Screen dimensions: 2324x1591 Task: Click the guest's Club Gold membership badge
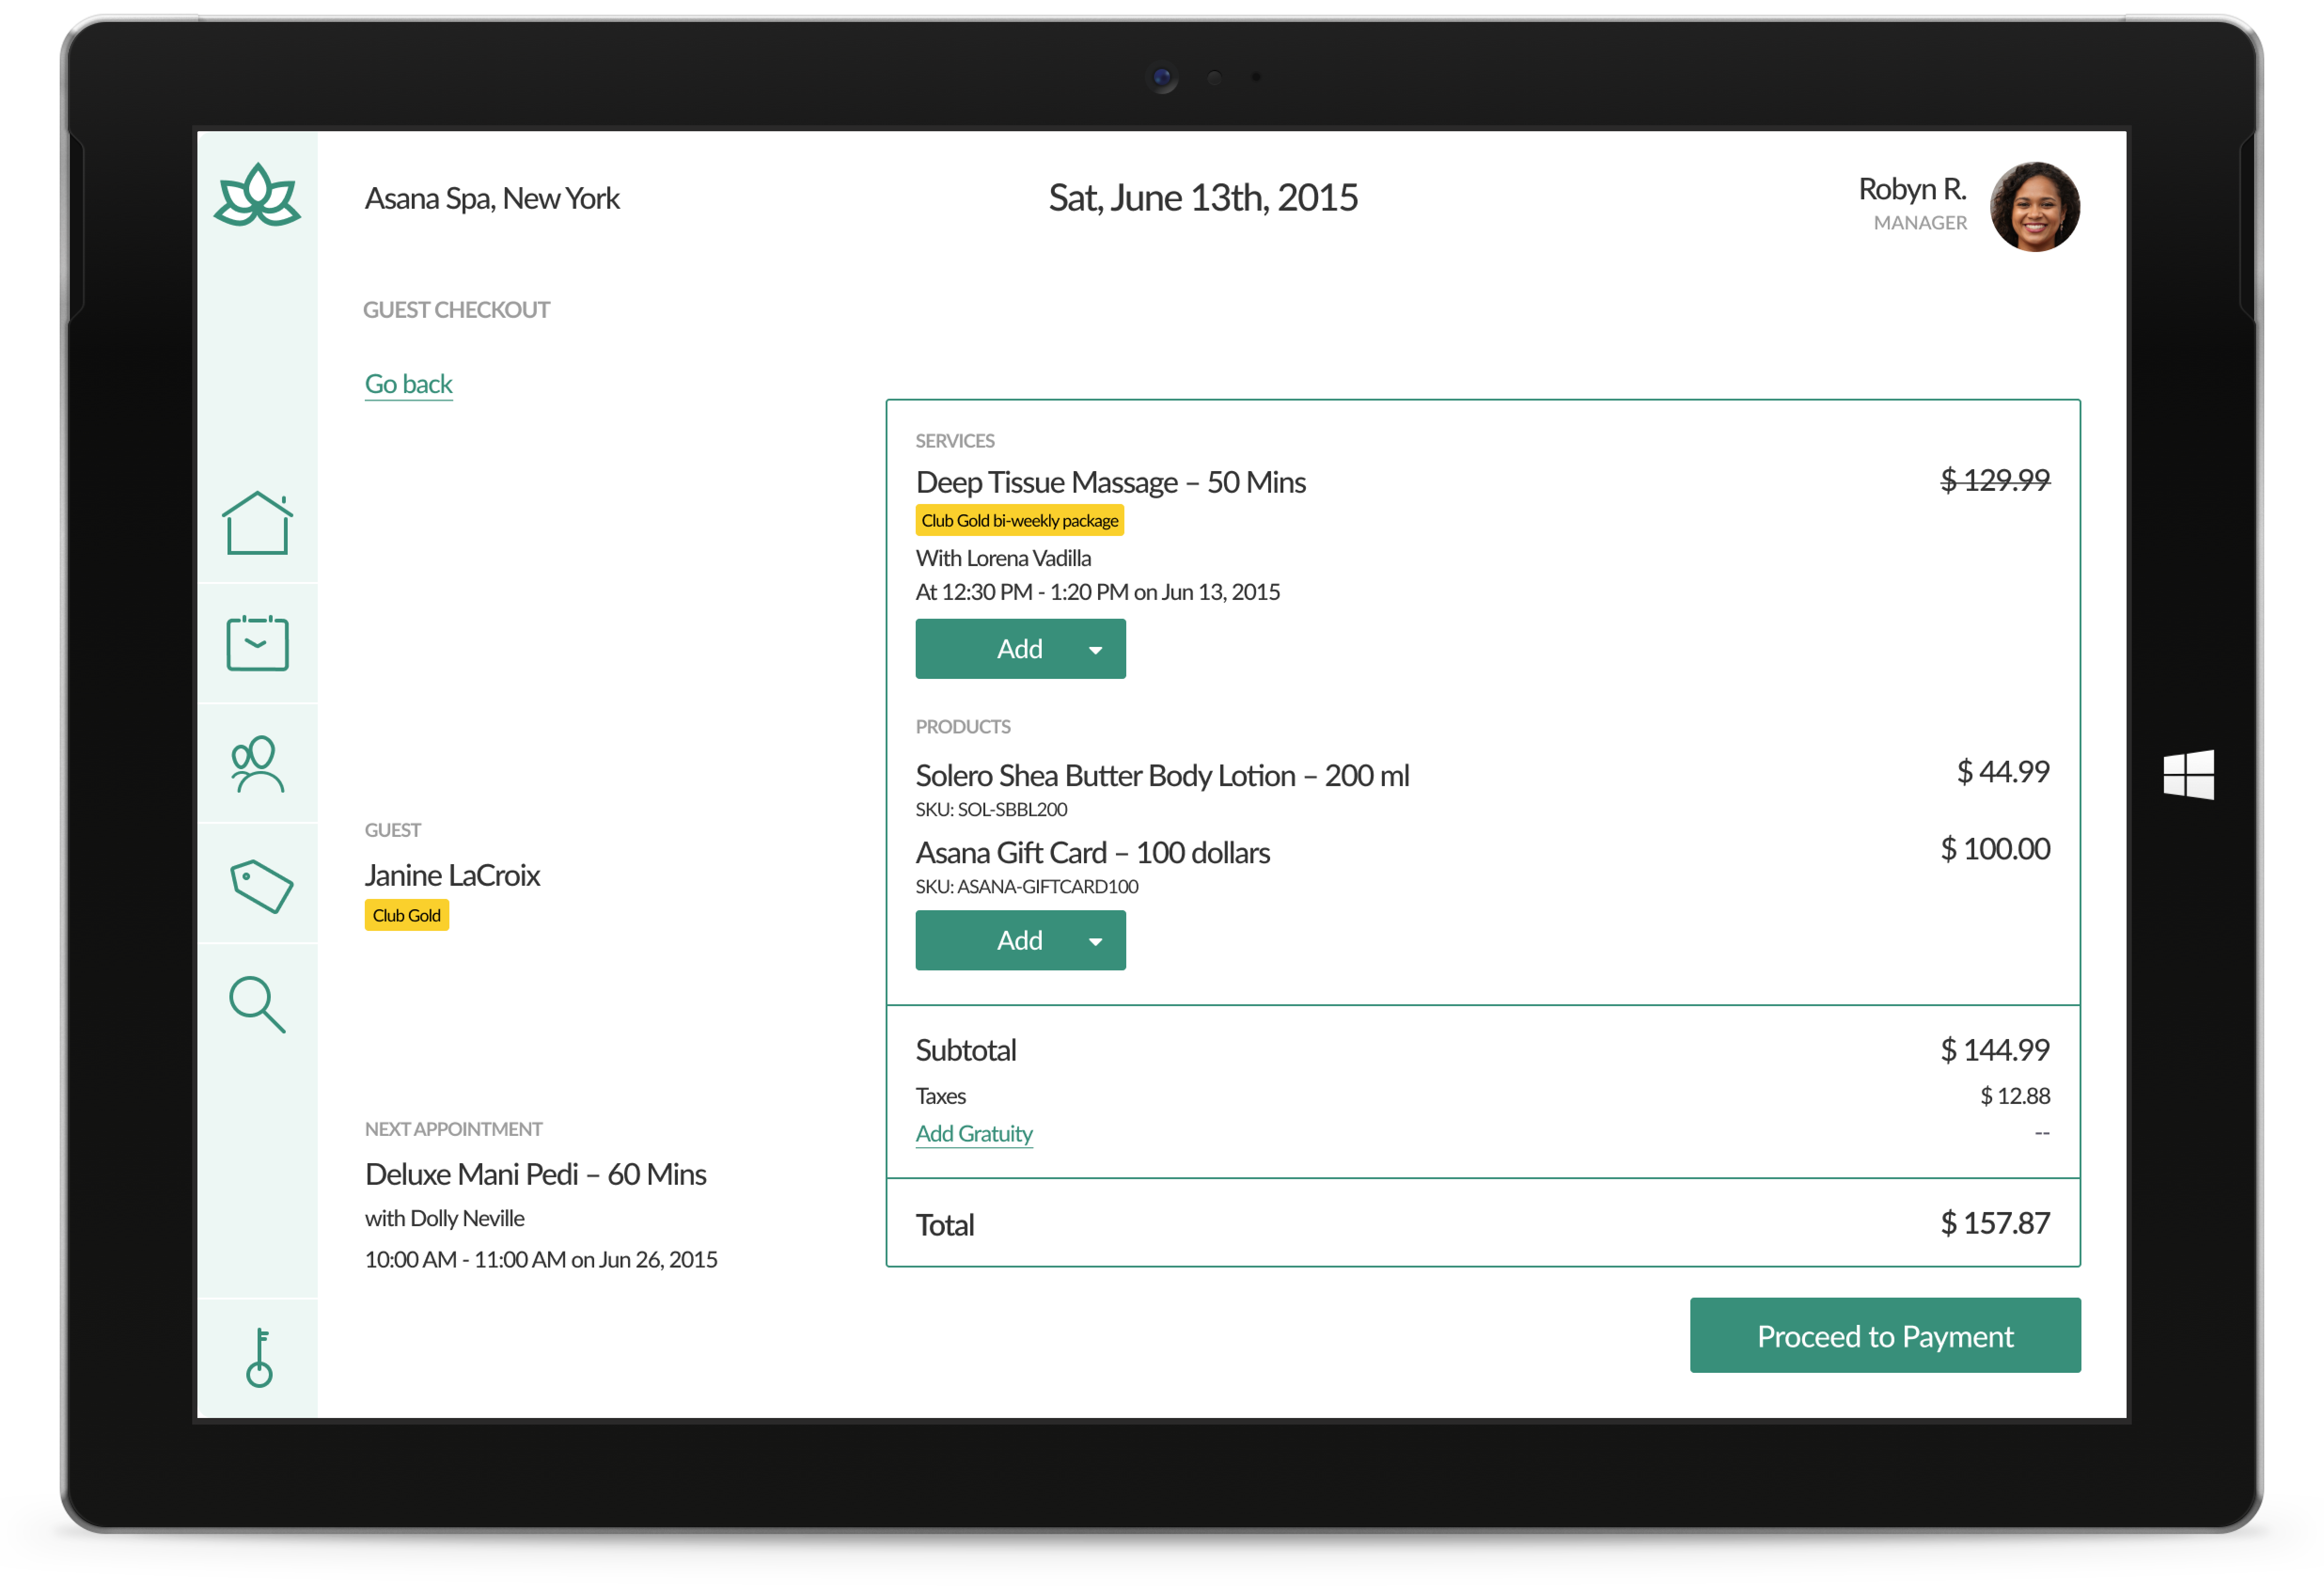point(406,915)
